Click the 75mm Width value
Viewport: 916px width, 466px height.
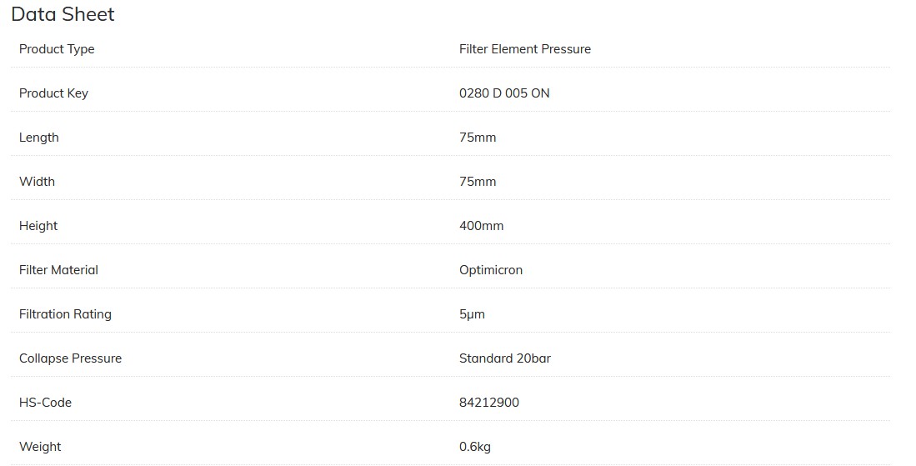coord(477,182)
